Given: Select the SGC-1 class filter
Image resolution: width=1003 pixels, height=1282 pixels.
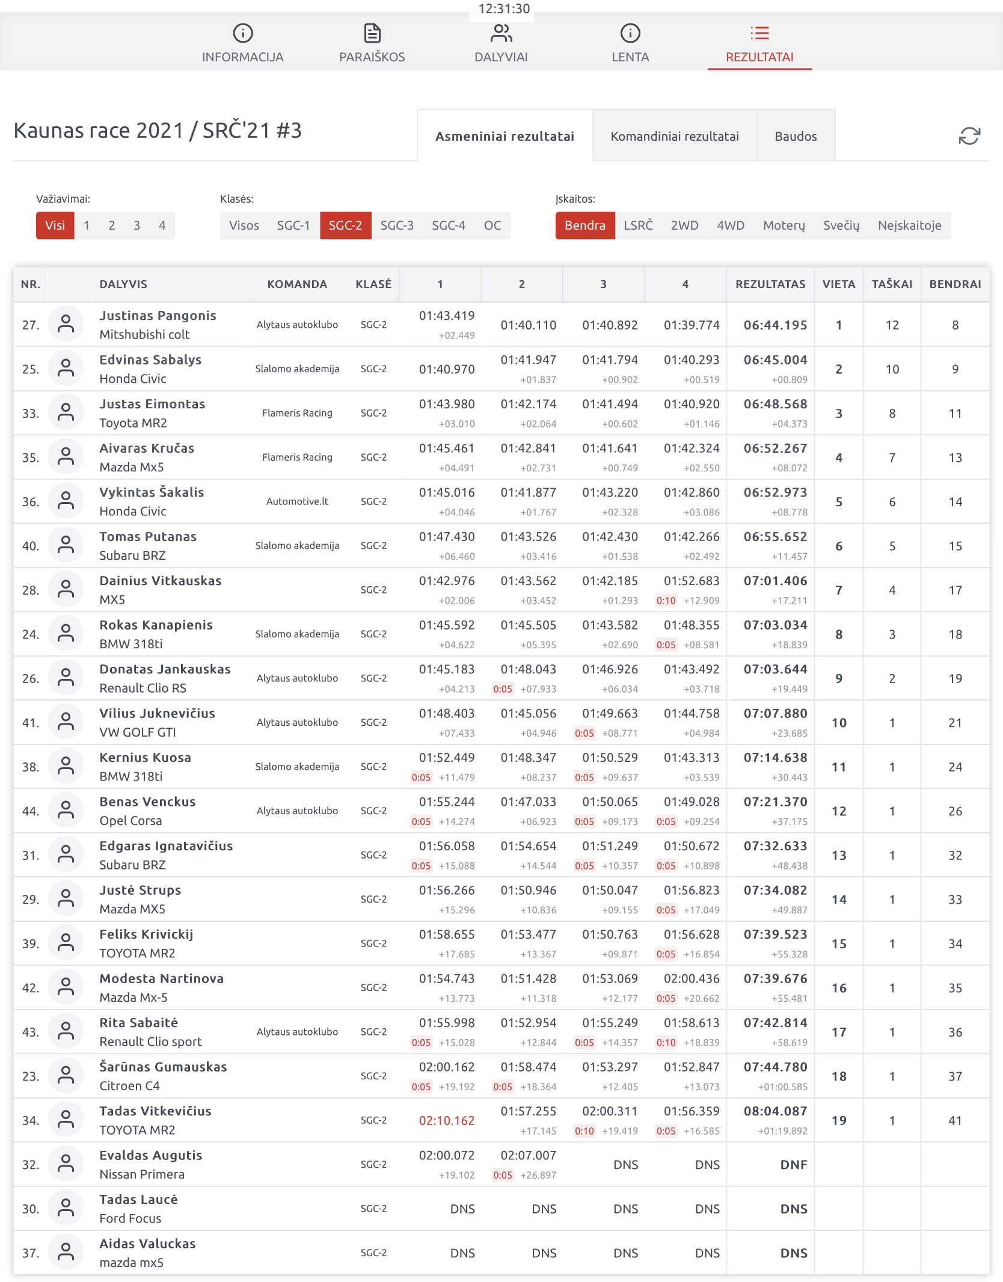Looking at the screenshot, I should click(293, 225).
